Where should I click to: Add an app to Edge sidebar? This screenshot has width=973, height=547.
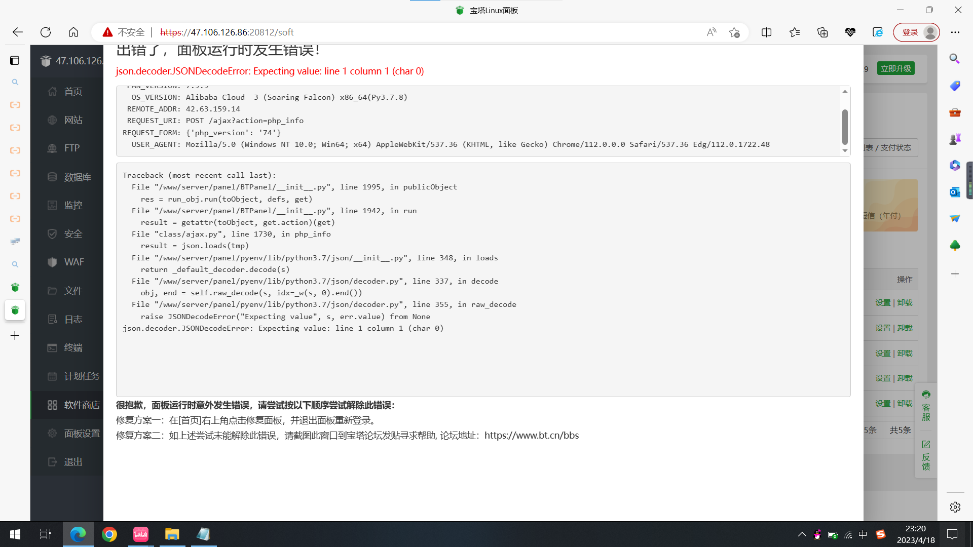pyautogui.click(x=955, y=274)
